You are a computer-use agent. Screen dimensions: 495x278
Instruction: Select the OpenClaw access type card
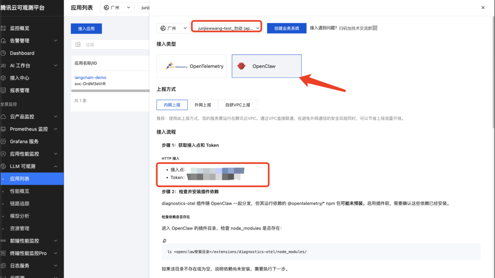pyautogui.click(x=266, y=66)
